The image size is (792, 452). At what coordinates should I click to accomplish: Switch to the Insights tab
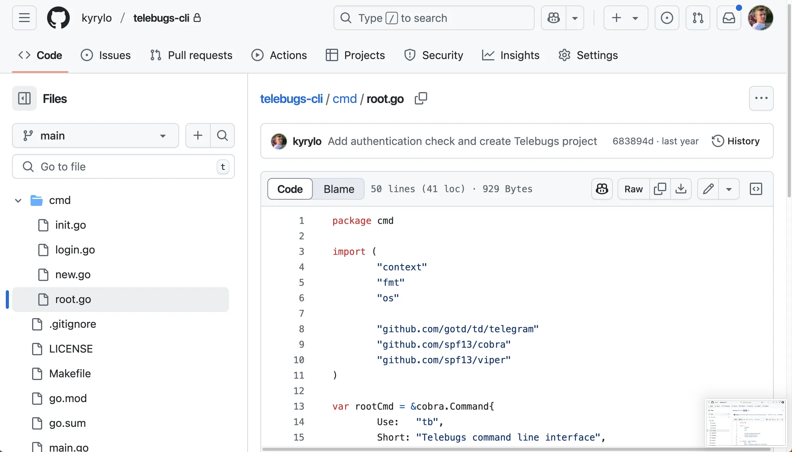point(511,55)
